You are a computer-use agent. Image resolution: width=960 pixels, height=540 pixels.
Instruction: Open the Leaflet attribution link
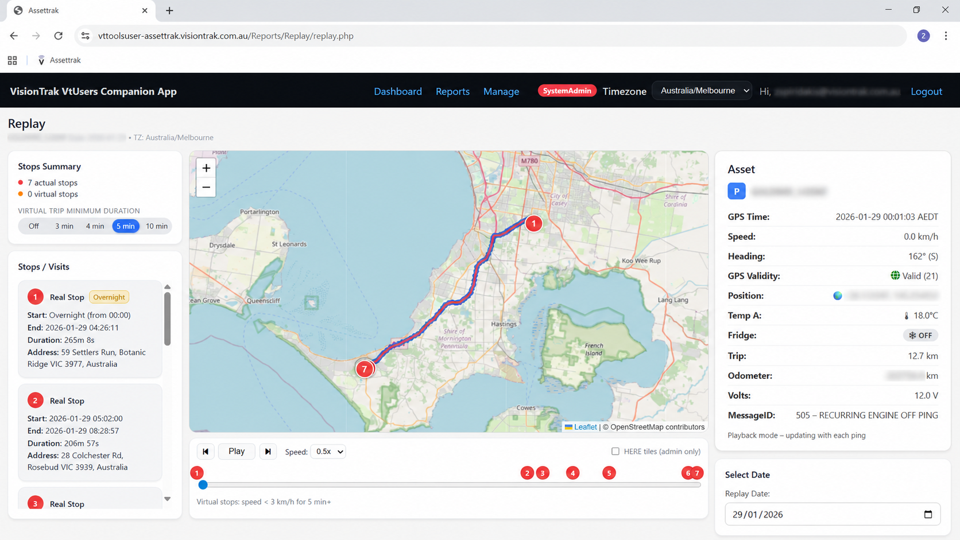pos(585,427)
